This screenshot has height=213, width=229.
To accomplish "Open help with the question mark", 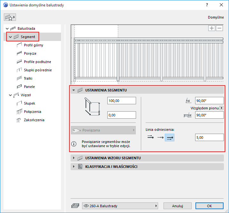I will [x=207, y=5].
